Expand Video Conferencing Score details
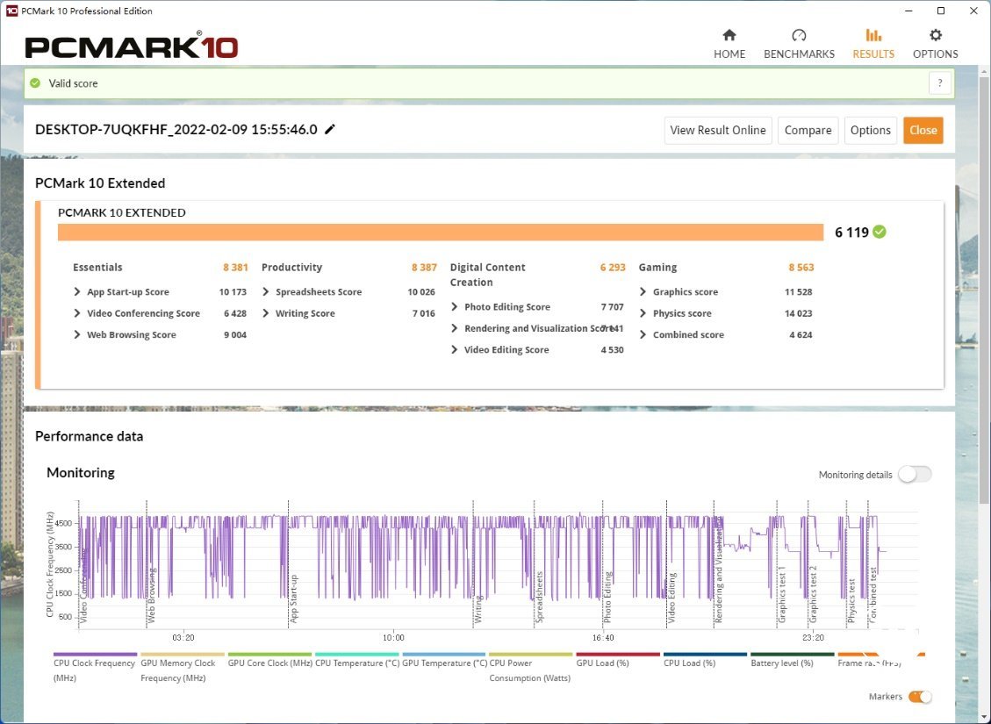The width and height of the screenshot is (991, 724). (x=77, y=313)
